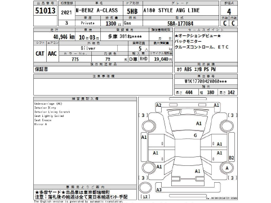
Task: Click the fuel type Gas
Action: click(x=127, y=23)
